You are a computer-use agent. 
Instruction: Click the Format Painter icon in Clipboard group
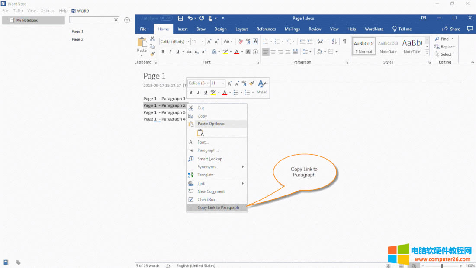(152, 54)
